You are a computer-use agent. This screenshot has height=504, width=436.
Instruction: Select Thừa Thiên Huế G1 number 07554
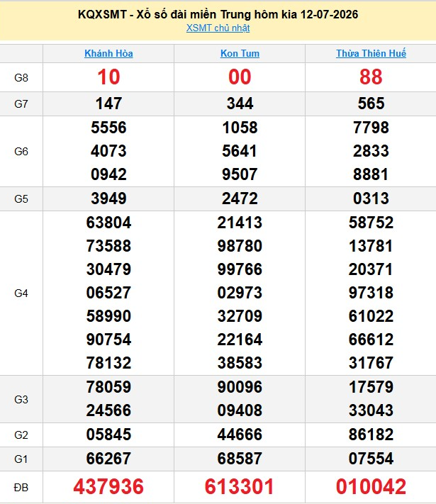coord(371,459)
